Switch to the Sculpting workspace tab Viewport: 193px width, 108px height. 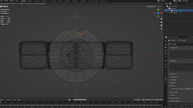pos(37,1)
